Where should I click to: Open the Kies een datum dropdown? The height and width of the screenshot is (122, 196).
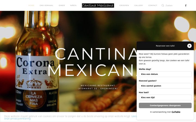(x=165, y=74)
